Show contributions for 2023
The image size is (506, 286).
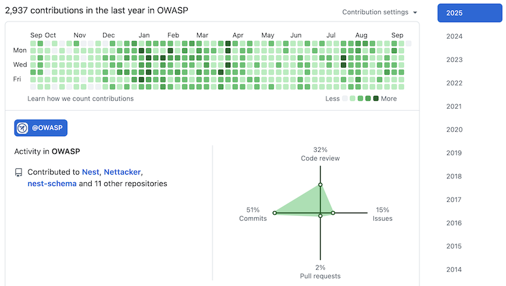tap(454, 60)
